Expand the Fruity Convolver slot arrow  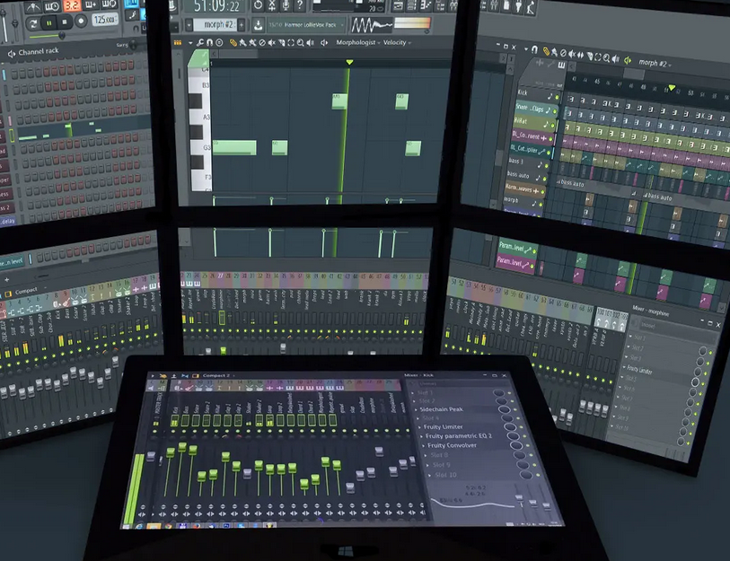[x=423, y=446]
